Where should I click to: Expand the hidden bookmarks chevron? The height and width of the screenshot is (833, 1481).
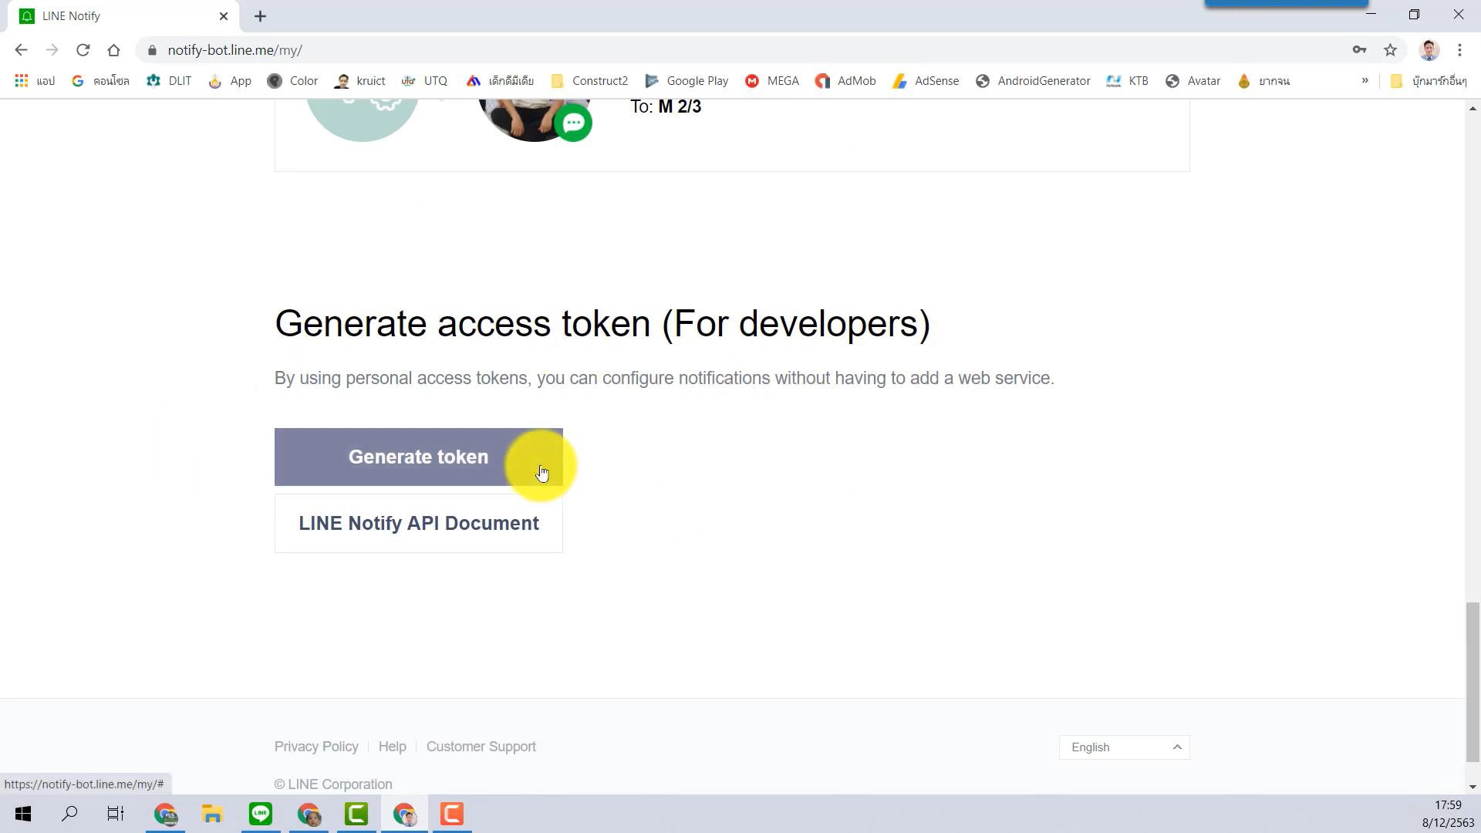1365,81
